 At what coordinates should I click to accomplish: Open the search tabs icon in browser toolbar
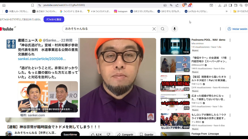(211, 5)
